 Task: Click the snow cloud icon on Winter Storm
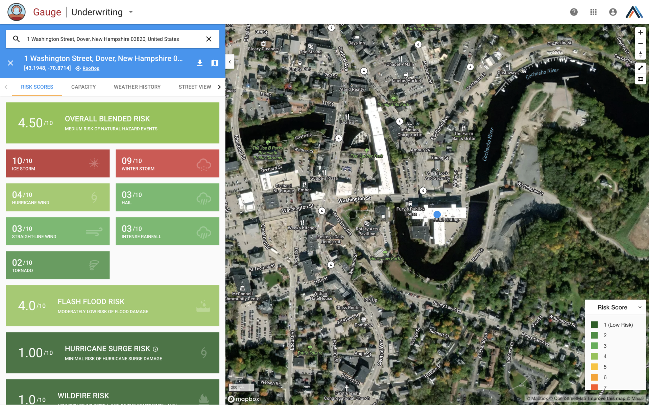[x=204, y=164]
